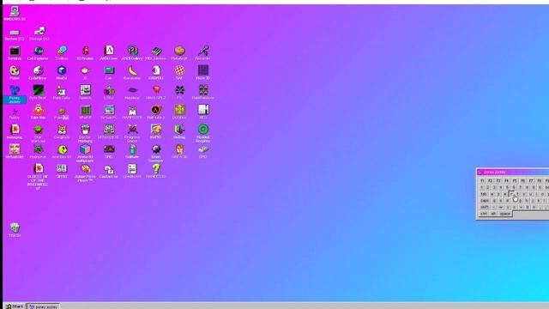This screenshot has height=309, width=549.
Task: Click the space key in poney jockey
Action: click(505, 214)
